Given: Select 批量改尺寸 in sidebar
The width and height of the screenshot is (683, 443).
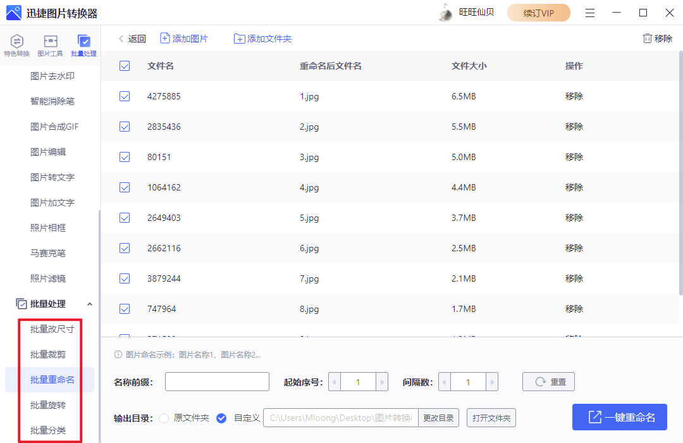Looking at the screenshot, I should point(52,329).
